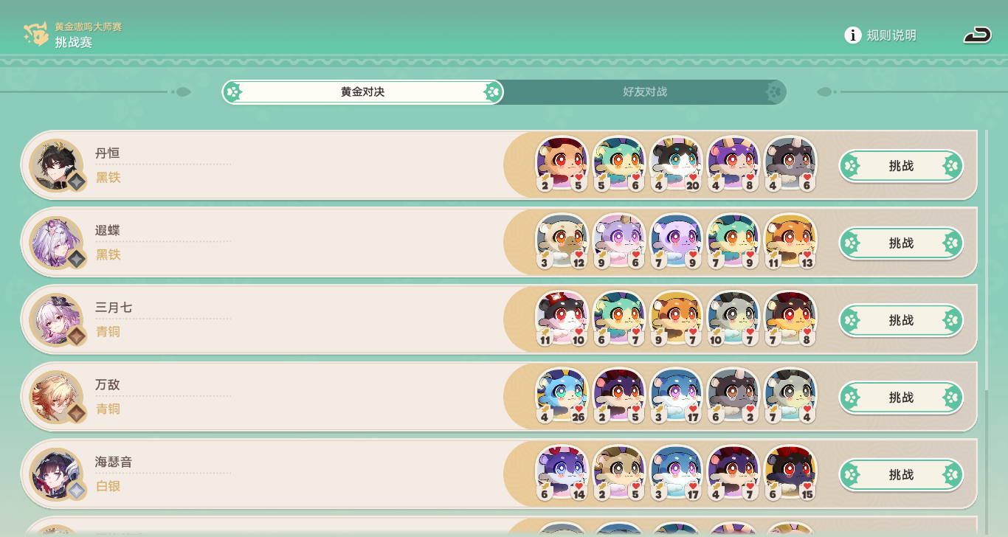The width and height of the screenshot is (1008, 537).
Task: Click the return arrow icon at top right
Action: tap(978, 35)
